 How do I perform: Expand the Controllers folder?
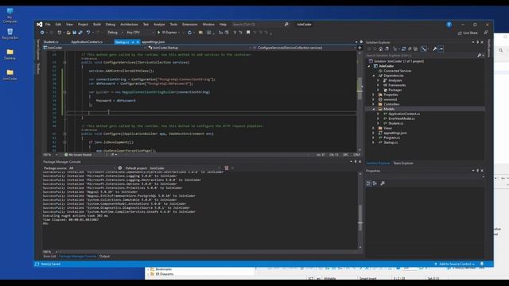tap(374, 104)
